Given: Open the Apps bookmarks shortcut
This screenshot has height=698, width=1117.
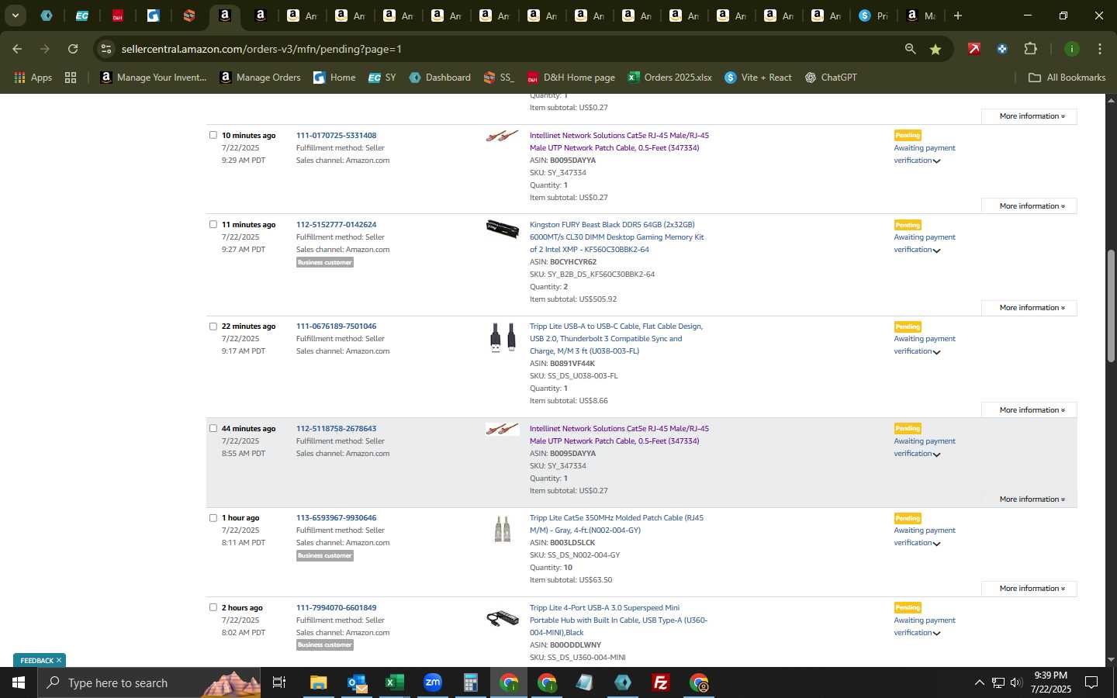Looking at the screenshot, I should coord(33,78).
